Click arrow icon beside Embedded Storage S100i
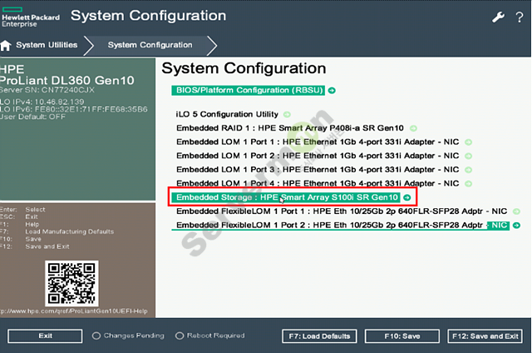Image resolution: width=532 pixels, height=353 pixels. pyautogui.click(x=407, y=197)
